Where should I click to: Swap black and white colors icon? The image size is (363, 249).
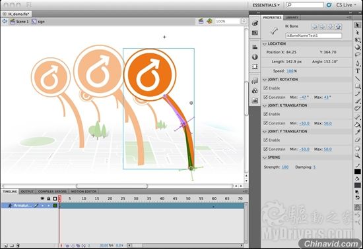point(358,198)
